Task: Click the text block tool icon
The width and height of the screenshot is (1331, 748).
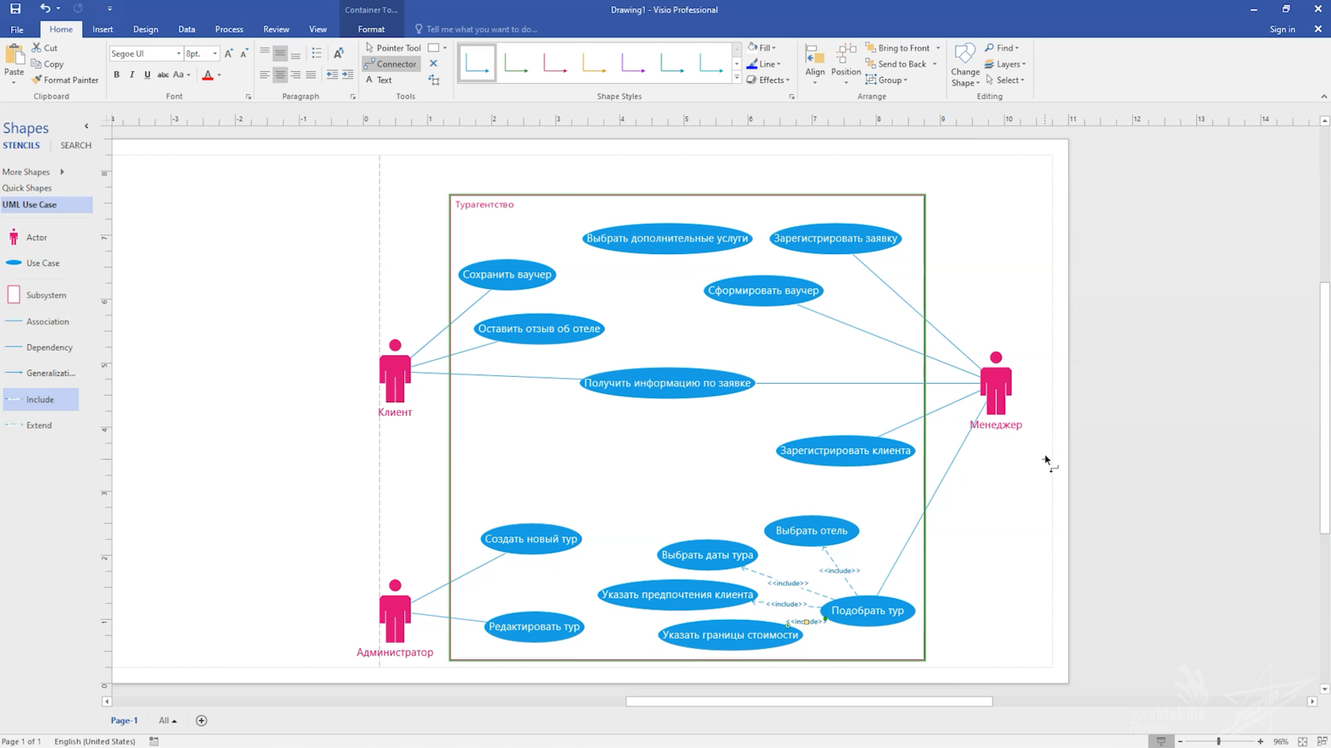Action: (x=433, y=80)
